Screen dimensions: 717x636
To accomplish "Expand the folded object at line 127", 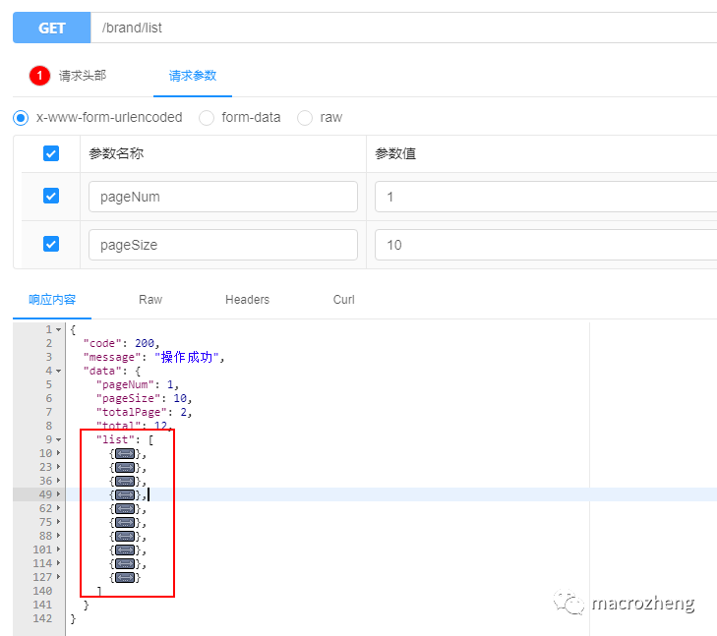I will [59, 577].
